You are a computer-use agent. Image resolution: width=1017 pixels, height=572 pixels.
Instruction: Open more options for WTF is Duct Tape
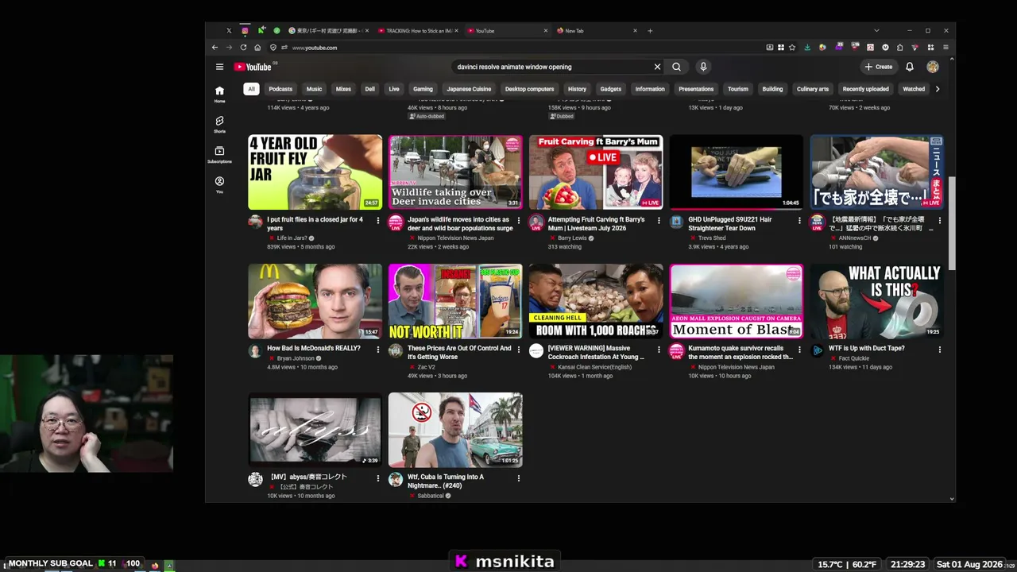pos(940,349)
